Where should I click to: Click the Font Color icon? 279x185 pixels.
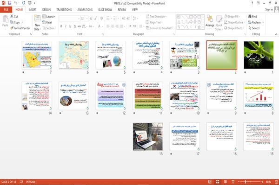(100, 26)
